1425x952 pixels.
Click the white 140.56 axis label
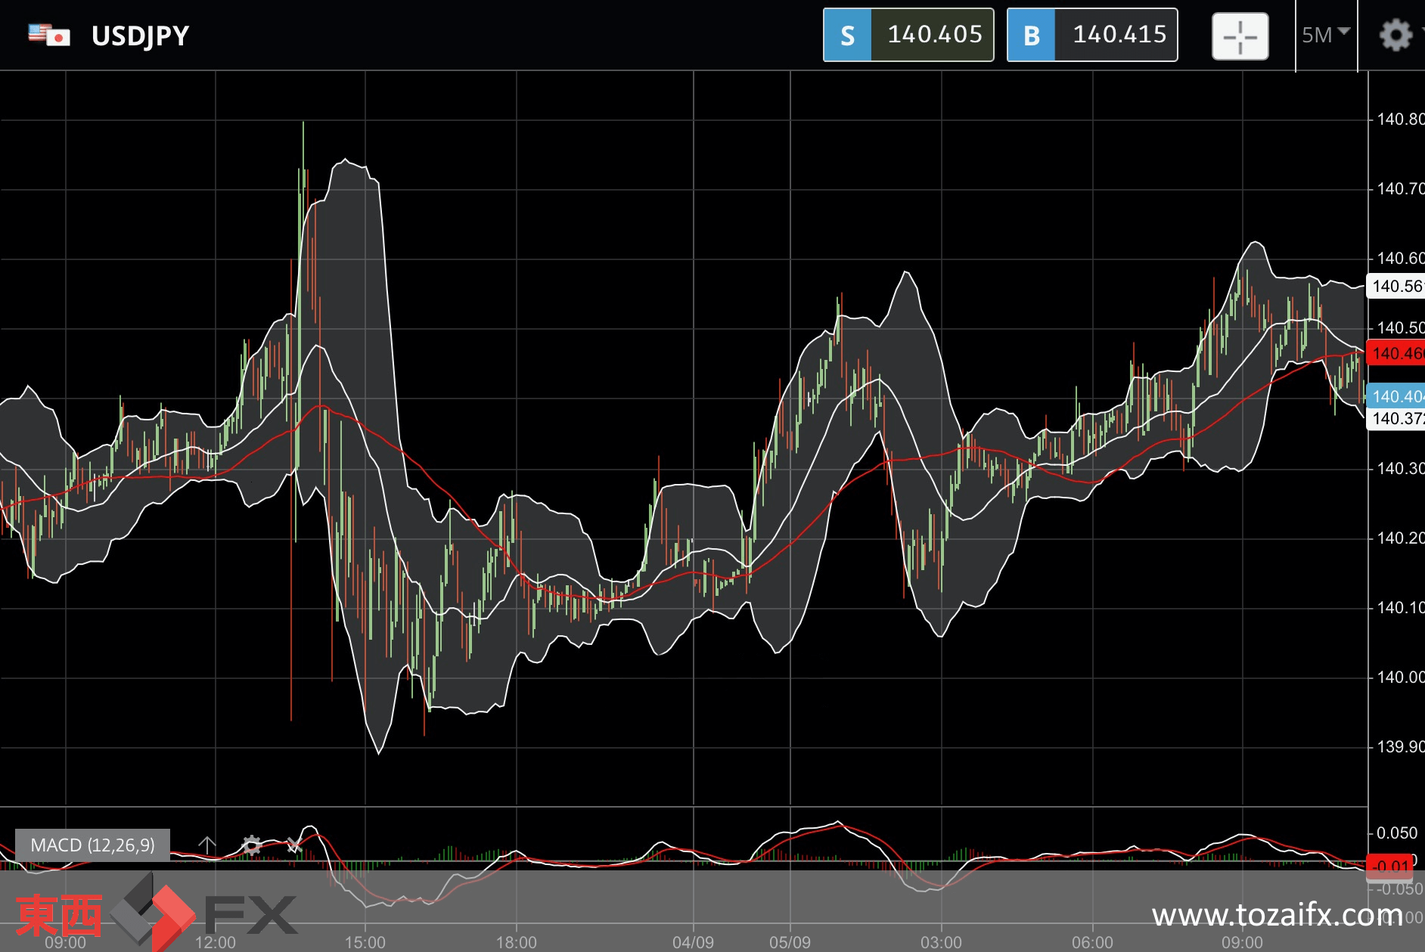1396,286
